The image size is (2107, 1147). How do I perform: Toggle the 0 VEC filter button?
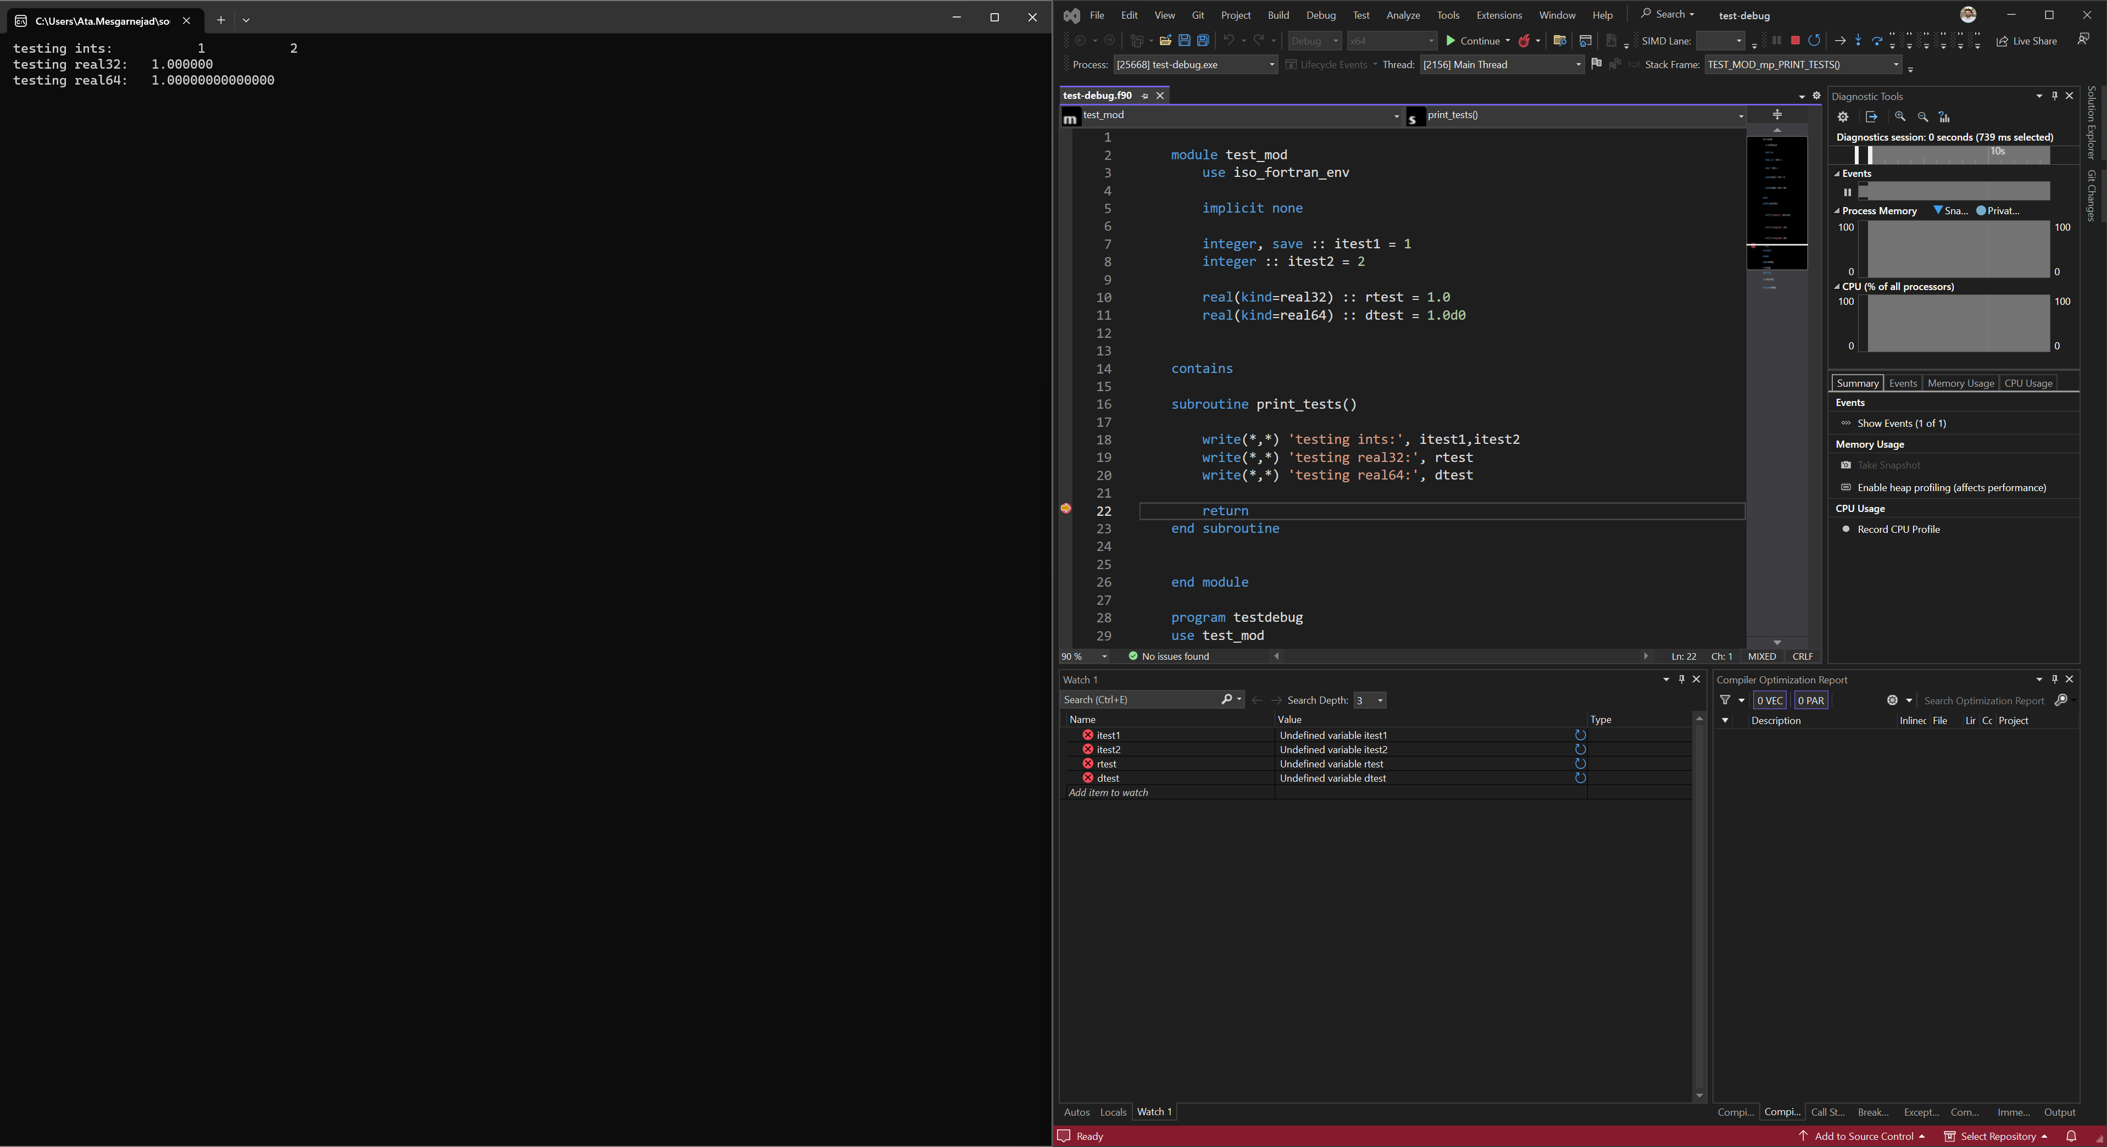coord(1769,700)
